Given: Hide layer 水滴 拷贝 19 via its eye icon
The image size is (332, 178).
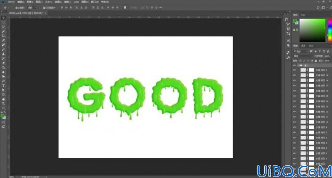Looking at the screenshot, I should pos(294,75).
